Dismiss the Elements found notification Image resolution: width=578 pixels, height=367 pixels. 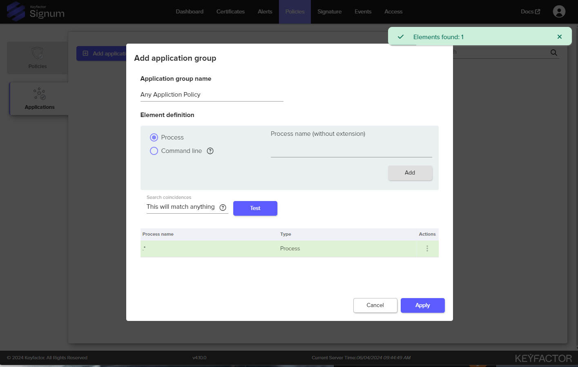click(559, 37)
